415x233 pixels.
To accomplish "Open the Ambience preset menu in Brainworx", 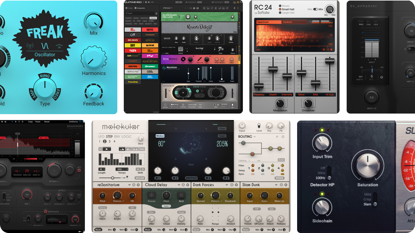I will pyautogui.click(x=73, y=122).
